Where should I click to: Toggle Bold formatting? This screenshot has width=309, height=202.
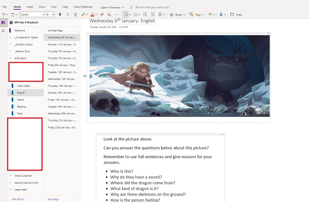click(x=60, y=14)
